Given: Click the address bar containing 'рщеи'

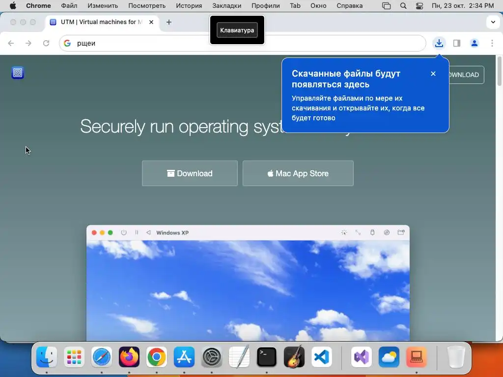Looking at the screenshot, I should click(x=243, y=43).
